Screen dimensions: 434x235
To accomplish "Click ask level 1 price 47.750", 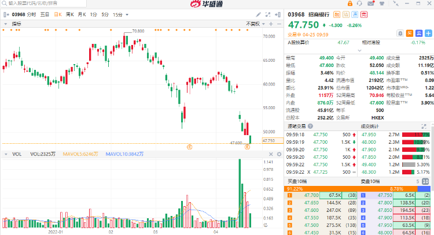I will [385, 195].
